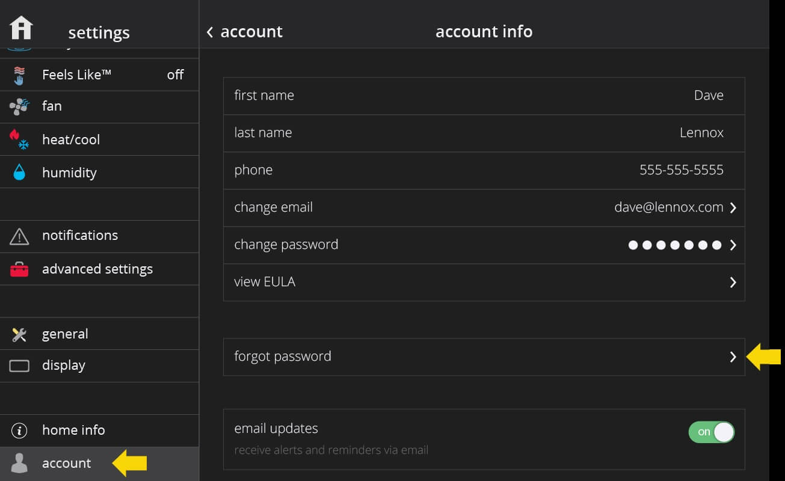Select the account item in the sidebar
This screenshot has width=785, height=481.
pyautogui.click(x=66, y=463)
